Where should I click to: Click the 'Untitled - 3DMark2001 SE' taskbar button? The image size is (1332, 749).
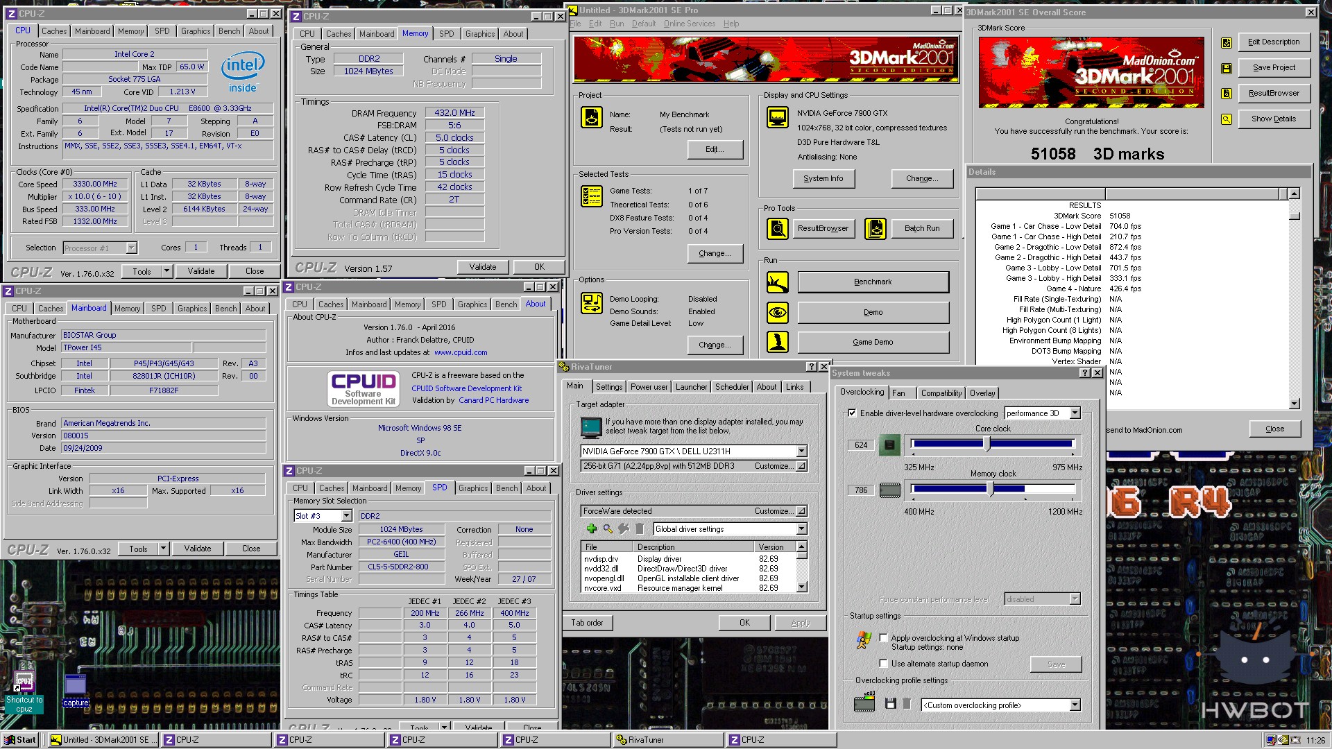(103, 740)
